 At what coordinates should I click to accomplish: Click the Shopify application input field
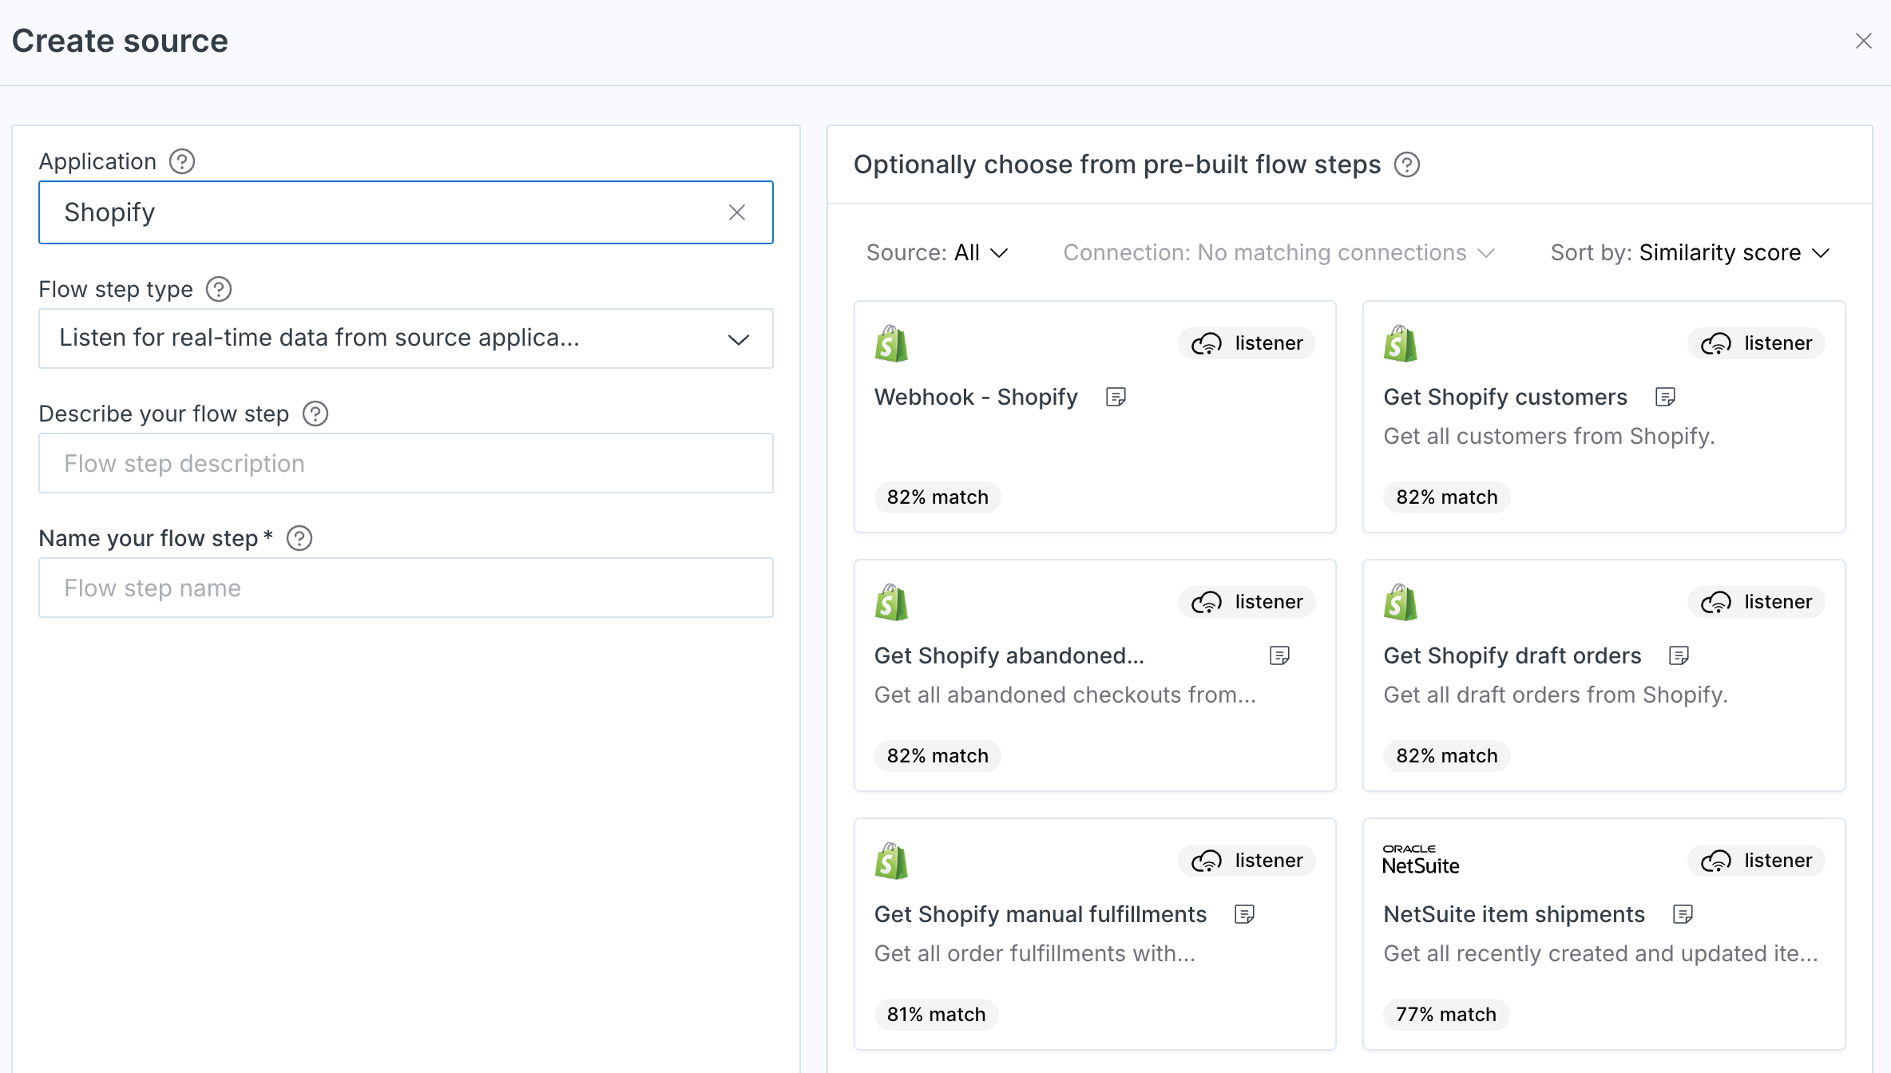click(406, 212)
